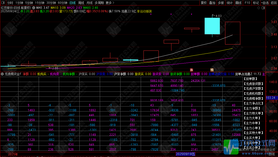This screenshot has height=157, width=278.
Task: Click the 幅0.35(10.06%) change readout
Action: tap(97, 11)
